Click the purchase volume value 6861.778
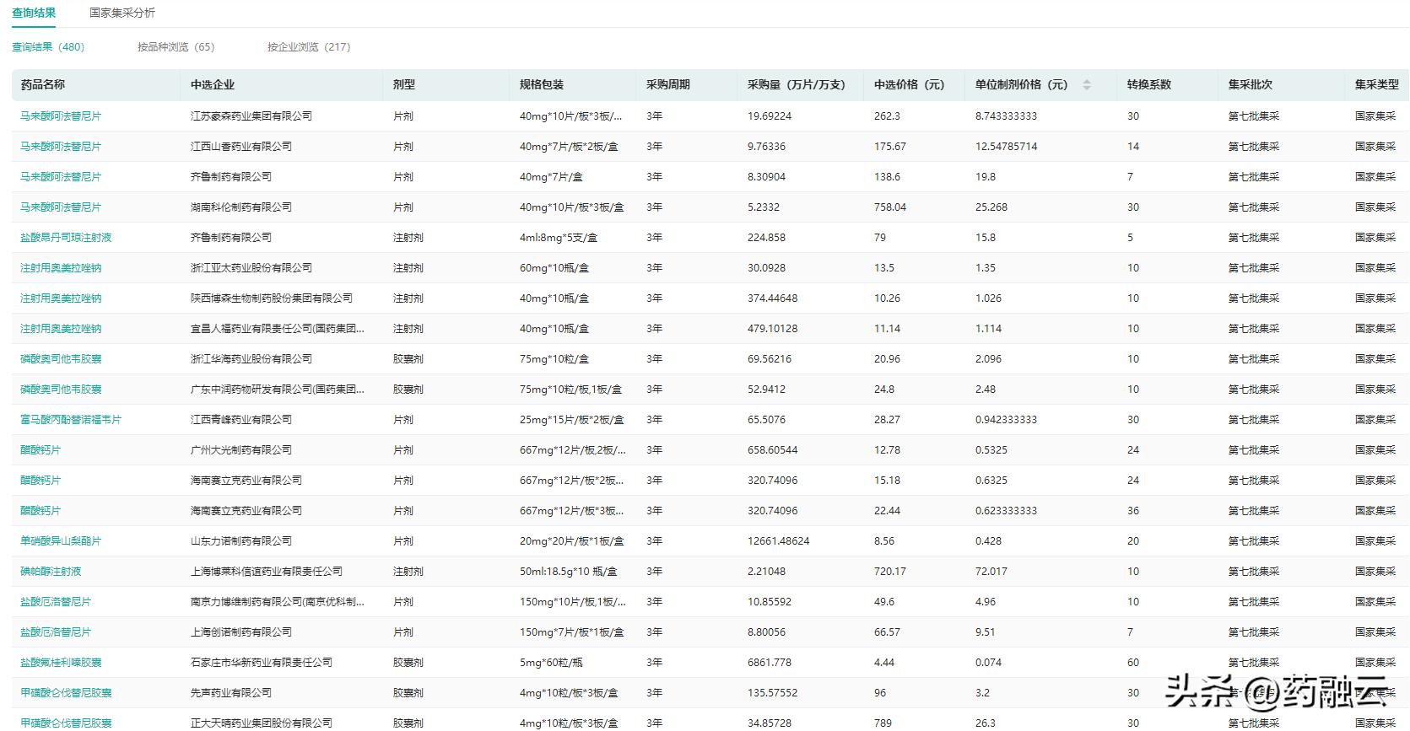Viewport: 1410px width, 731px height. [x=770, y=663]
